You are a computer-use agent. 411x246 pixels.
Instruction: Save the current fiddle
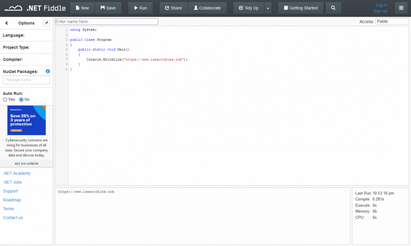(108, 8)
